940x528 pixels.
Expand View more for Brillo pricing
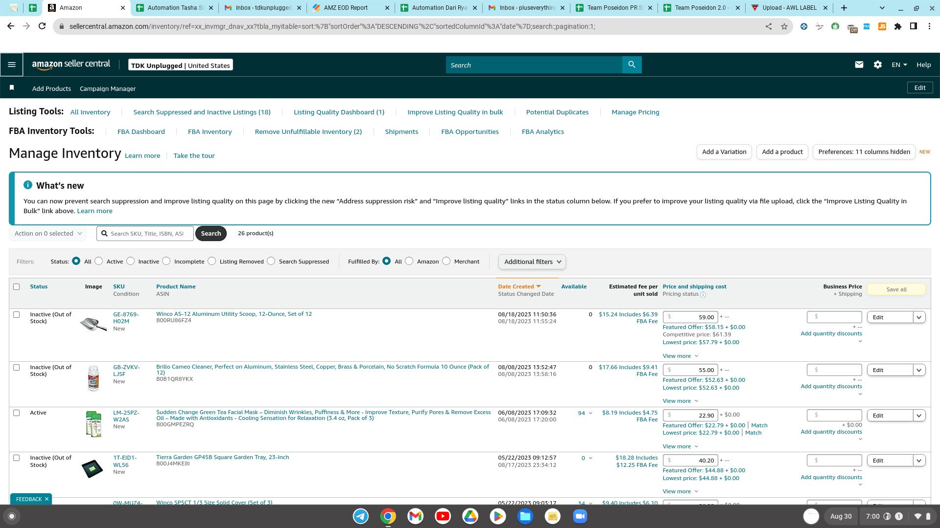click(681, 401)
